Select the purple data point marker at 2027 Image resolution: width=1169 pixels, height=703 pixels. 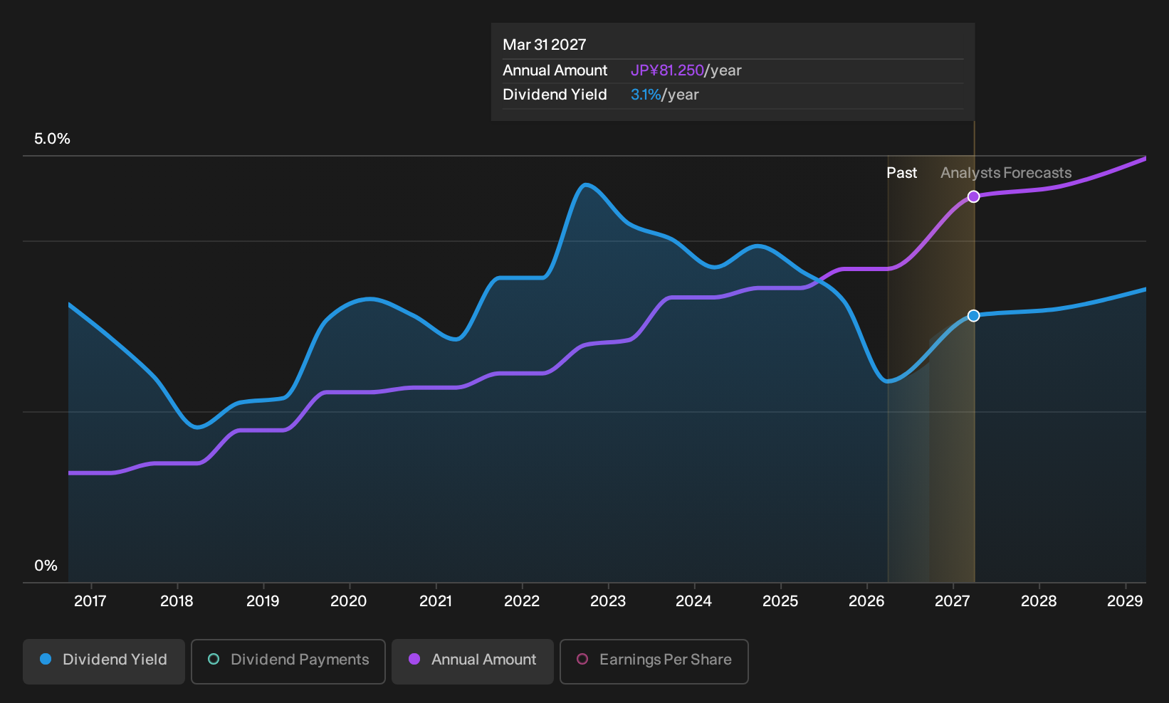pos(973,196)
